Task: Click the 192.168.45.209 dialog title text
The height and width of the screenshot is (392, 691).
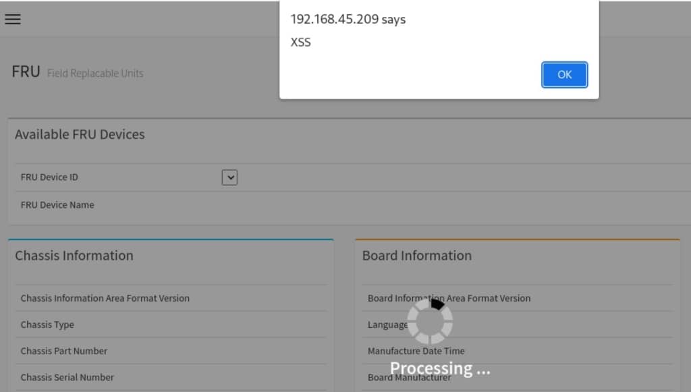Action: click(x=347, y=20)
